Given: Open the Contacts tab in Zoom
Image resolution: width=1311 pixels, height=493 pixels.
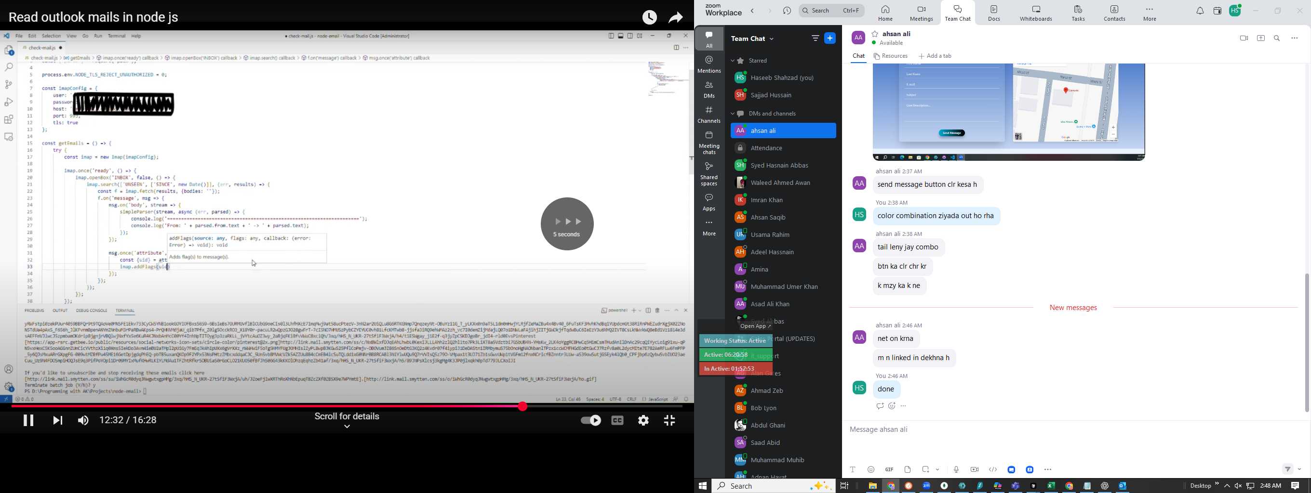Looking at the screenshot, I should [x=1114, y=13].
